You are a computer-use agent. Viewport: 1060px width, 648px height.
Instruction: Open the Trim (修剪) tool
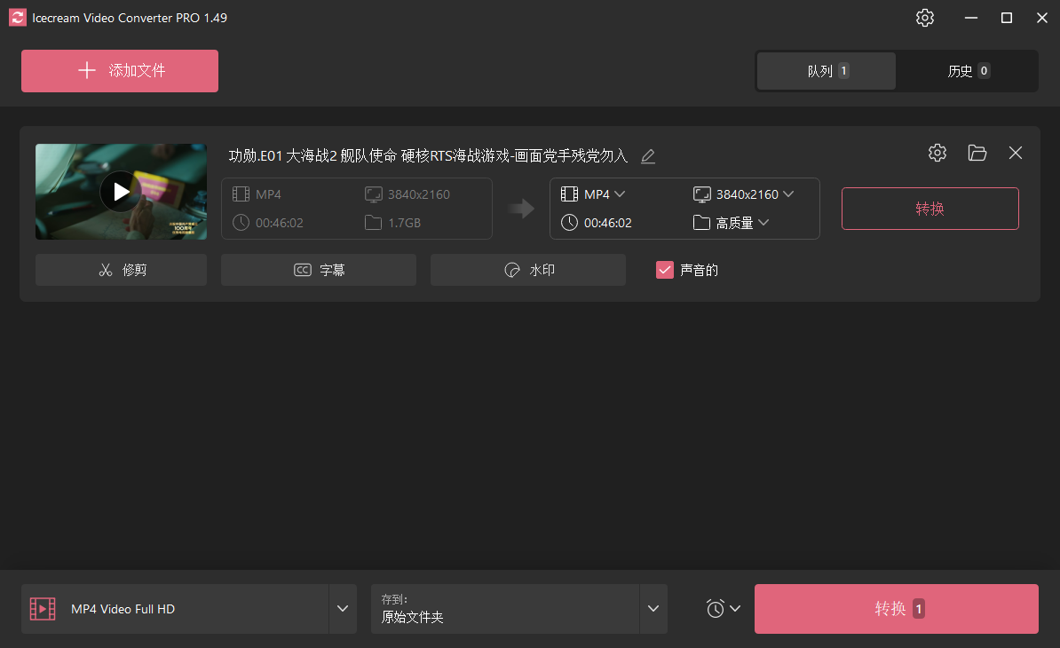[121, 269]
